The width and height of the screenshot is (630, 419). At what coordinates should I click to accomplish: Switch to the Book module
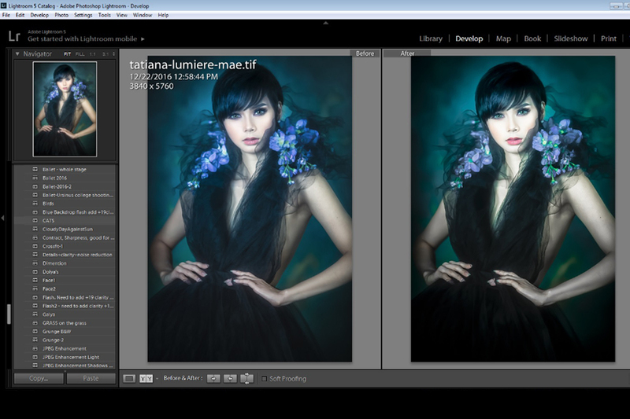532,39
